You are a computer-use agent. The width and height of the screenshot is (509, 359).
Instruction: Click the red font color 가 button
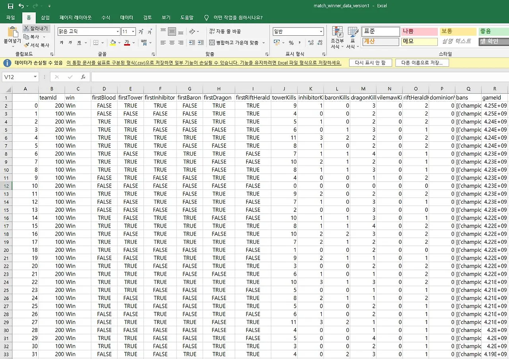[x=127, y=42]
